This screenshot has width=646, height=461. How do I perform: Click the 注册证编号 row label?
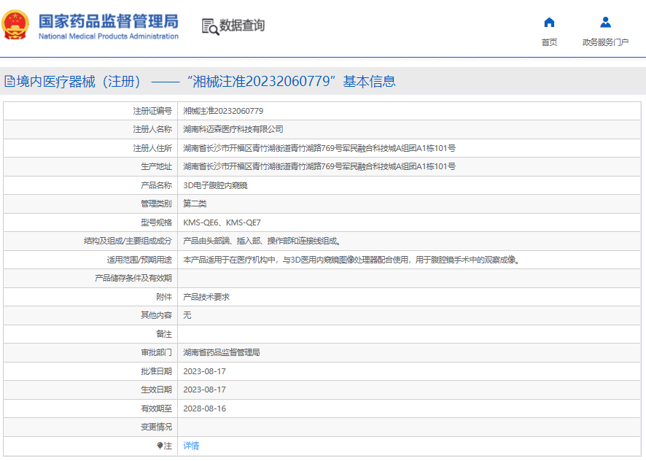click(x=152, y=111)
